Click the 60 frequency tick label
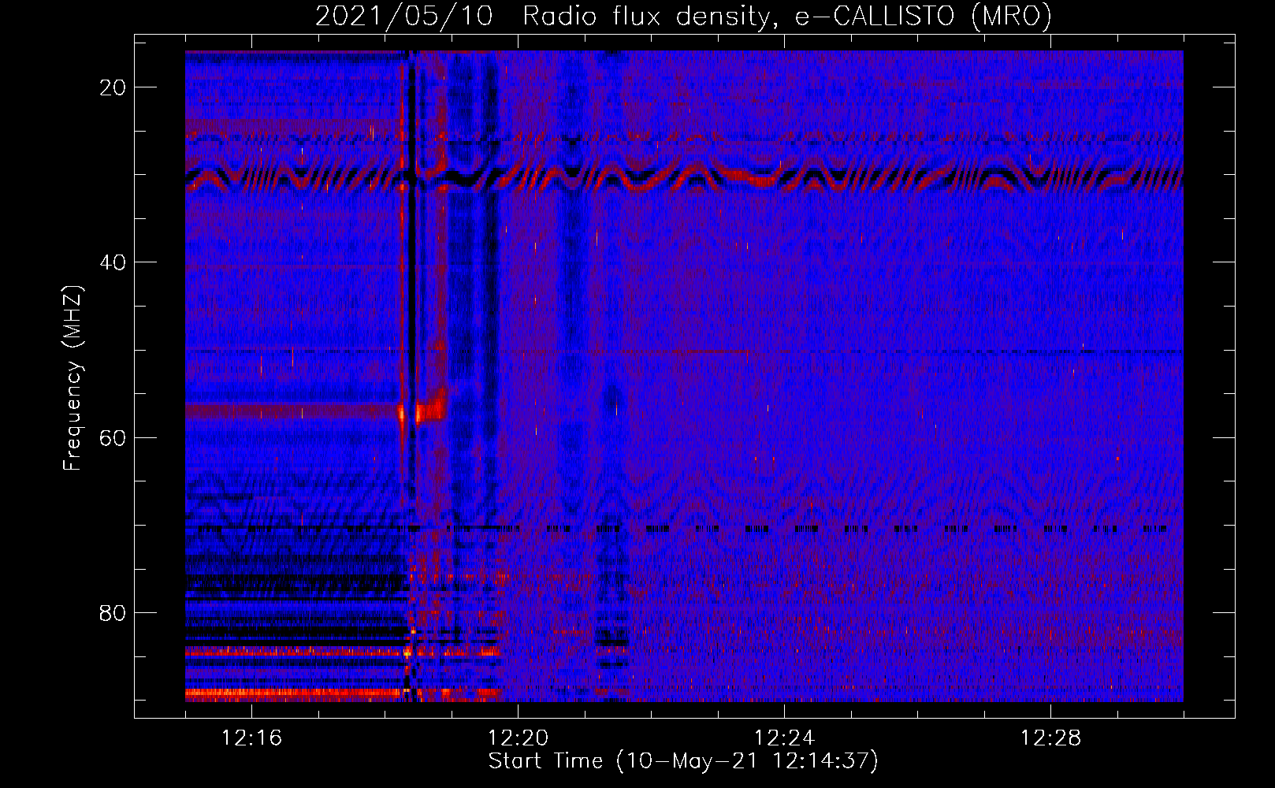Viewport: 1275px width, 788px height. pyautogui.click(x=113, y=437)
